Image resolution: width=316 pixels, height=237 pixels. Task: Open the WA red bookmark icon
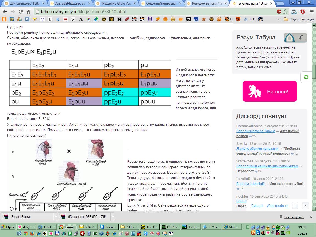(x=66, y=19)
